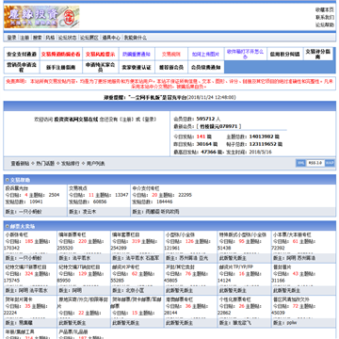Click the 收藏本页 link
The height and width of the screenshot is (339, 339).
click(x=325, y=10)
